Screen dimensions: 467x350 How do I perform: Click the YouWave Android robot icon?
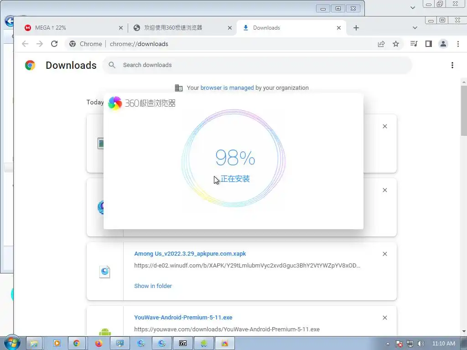pyautogui.click(x=105, y=332)
